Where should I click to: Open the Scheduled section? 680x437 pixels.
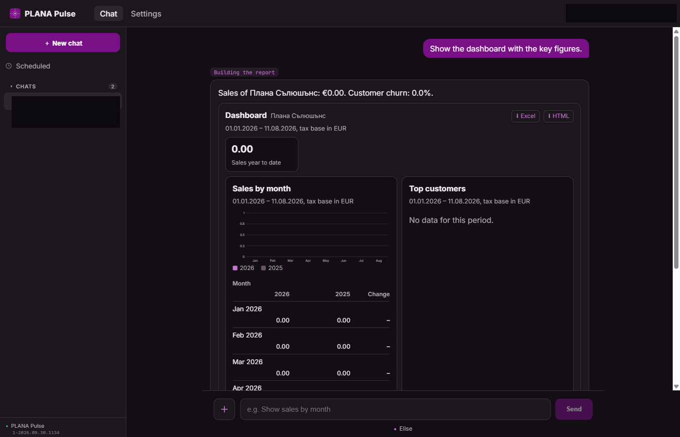pos(33,66)
